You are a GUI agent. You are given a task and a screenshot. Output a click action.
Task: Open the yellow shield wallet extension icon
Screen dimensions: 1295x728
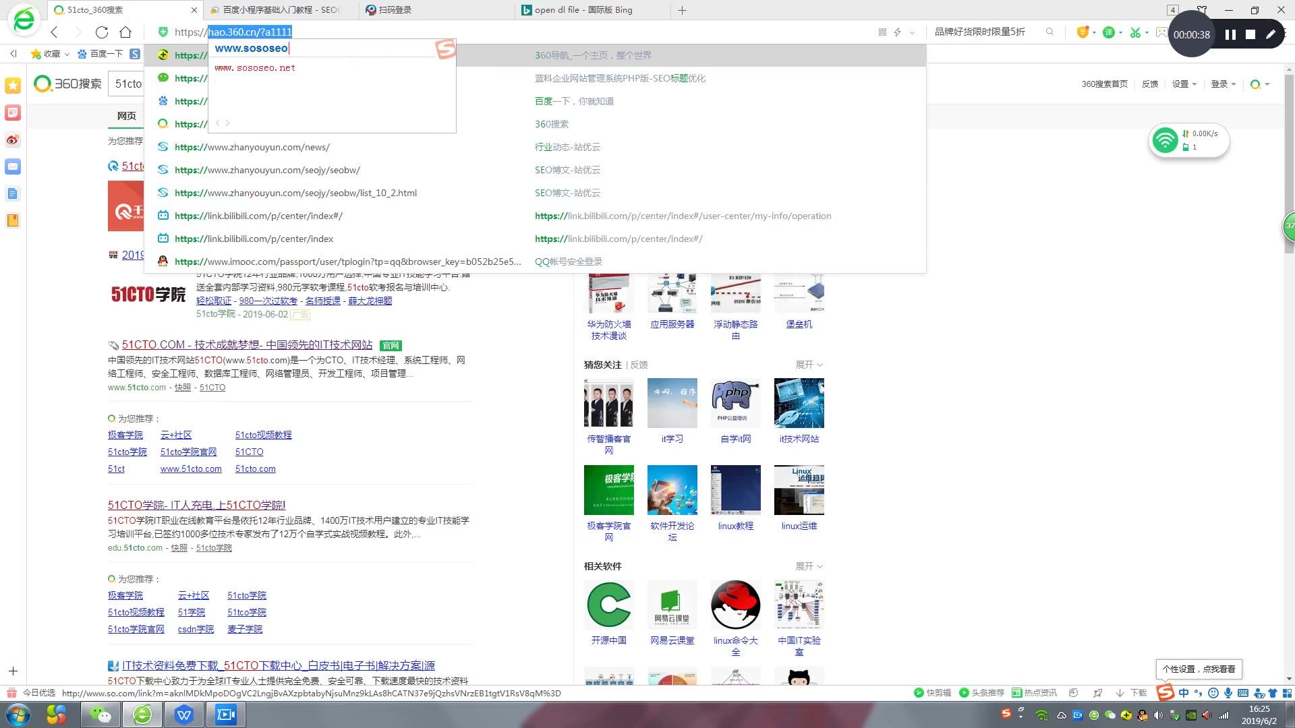pos(1083,32)
